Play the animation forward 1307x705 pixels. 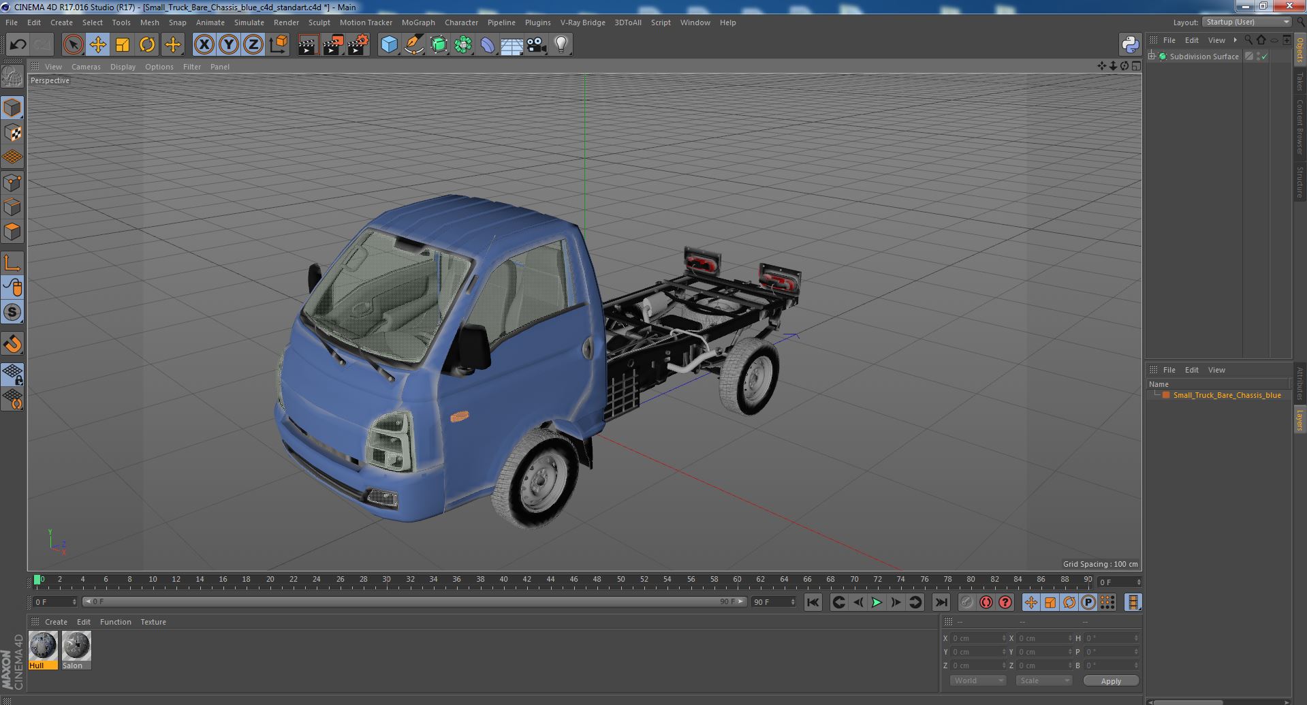pyautogui.click(x=877, y=602)
